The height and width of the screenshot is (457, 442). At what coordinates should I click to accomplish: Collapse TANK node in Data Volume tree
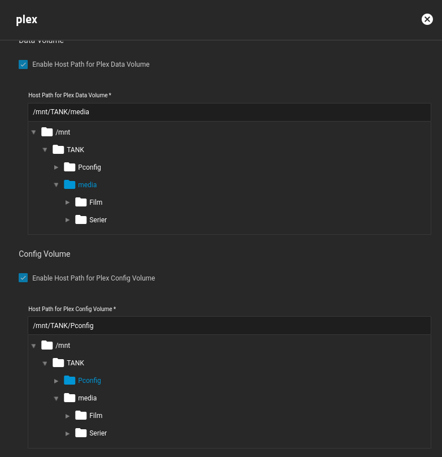click(x=45, y=149)
